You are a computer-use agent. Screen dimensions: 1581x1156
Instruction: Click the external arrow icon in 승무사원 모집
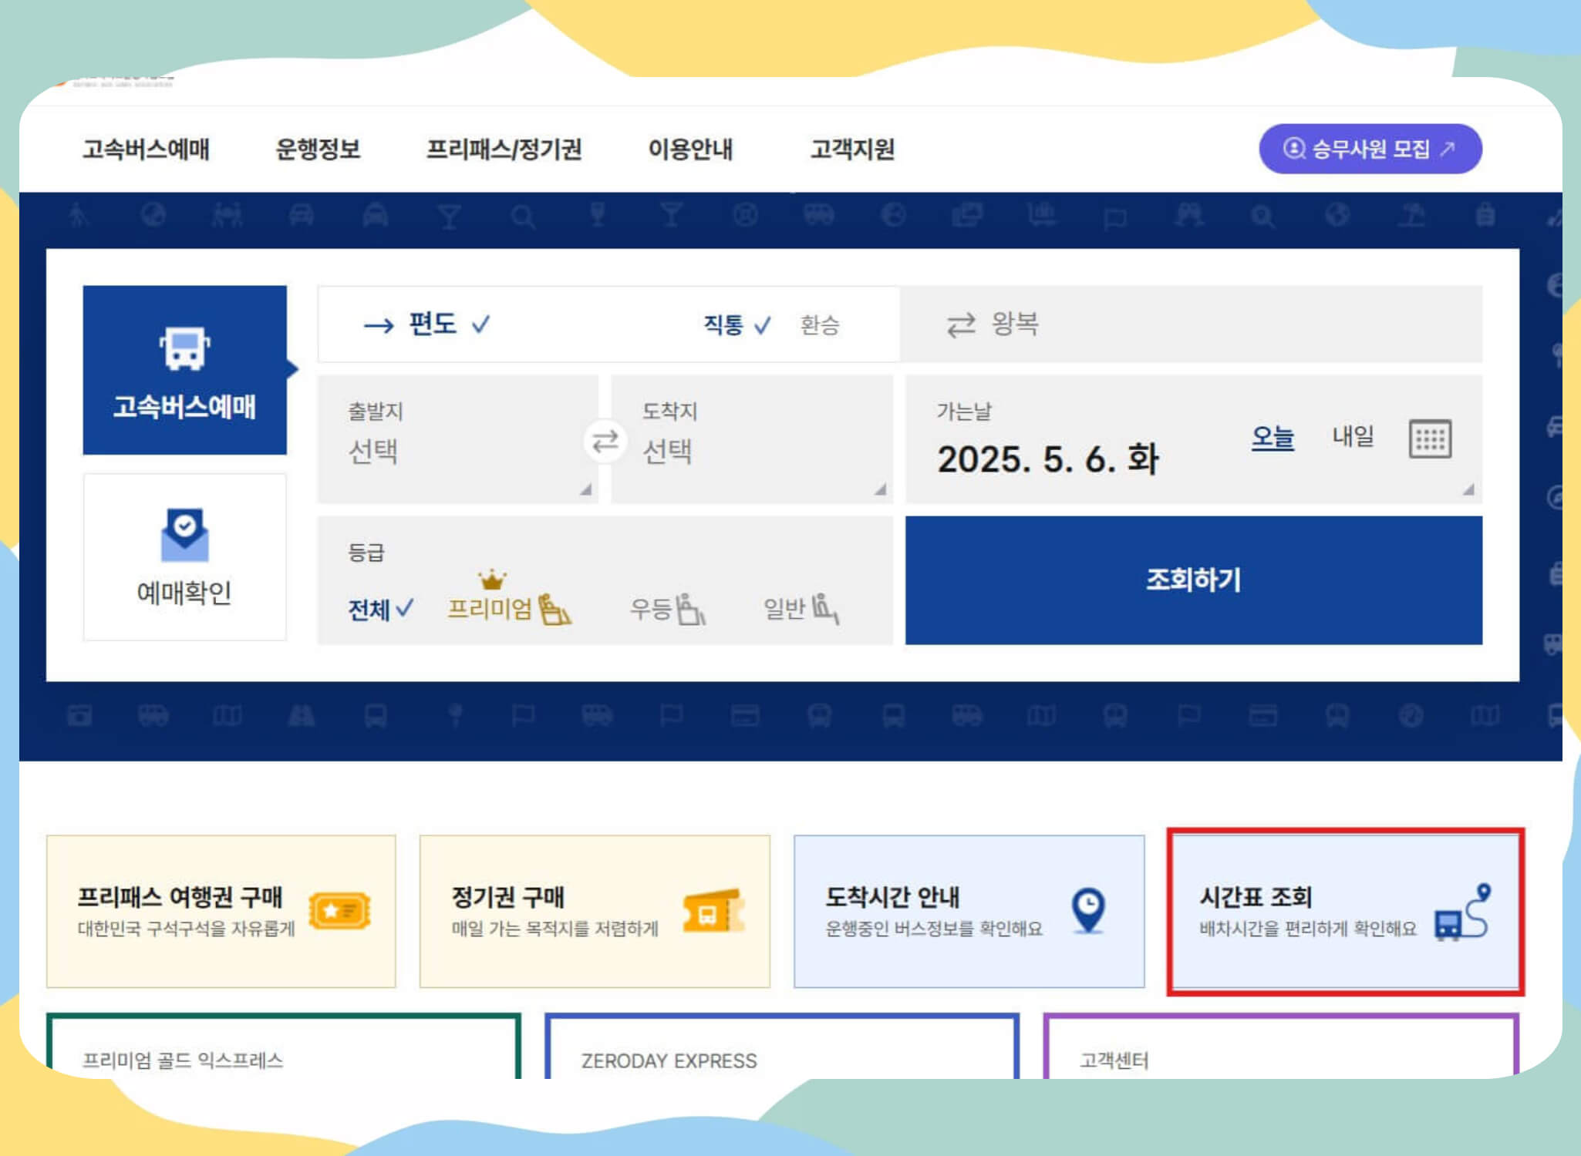coord(1448,148)
